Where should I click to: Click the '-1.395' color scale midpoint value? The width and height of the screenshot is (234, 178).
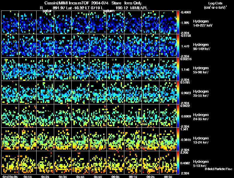coord(185,23)
